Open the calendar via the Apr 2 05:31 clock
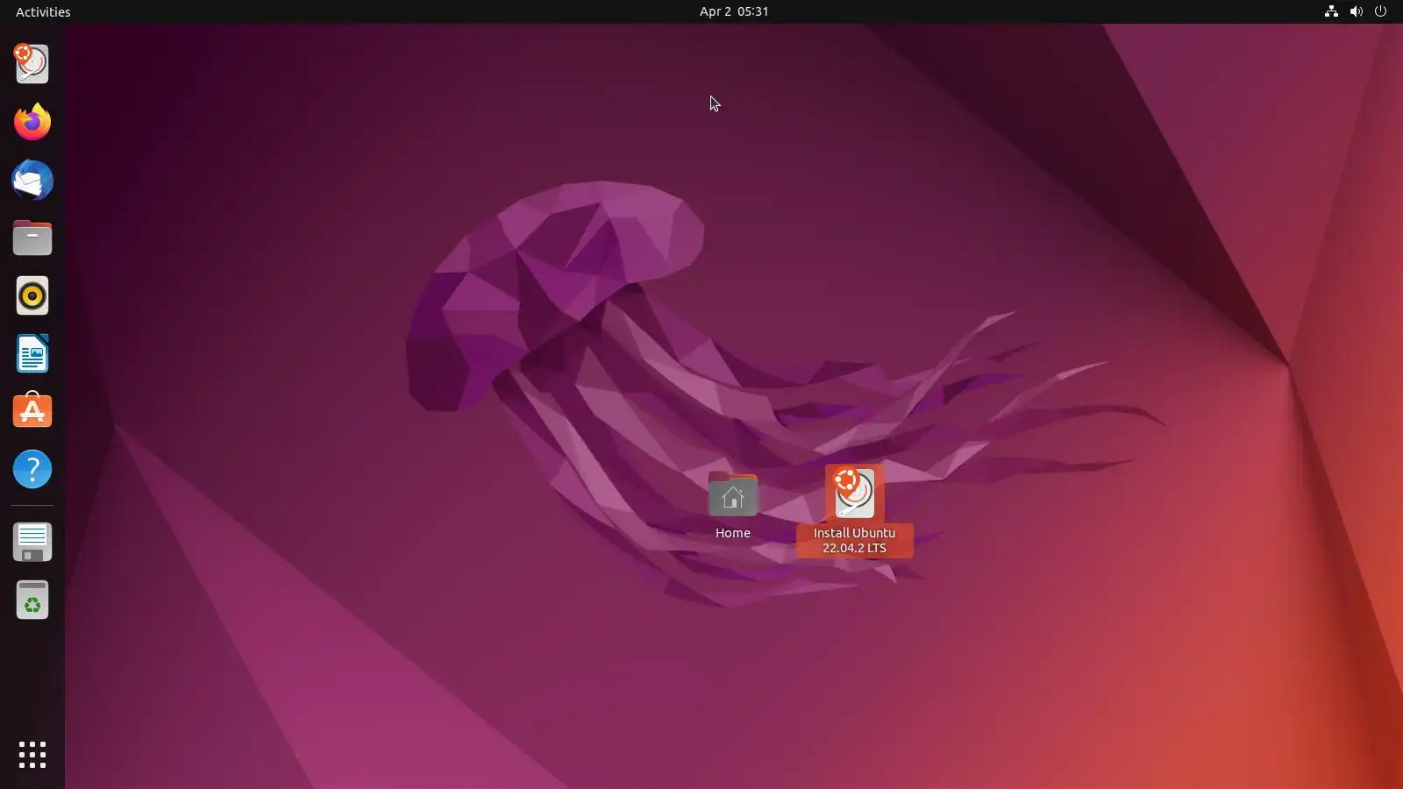The height and width of the screenshot is (789, 1403). click(734, 11)
